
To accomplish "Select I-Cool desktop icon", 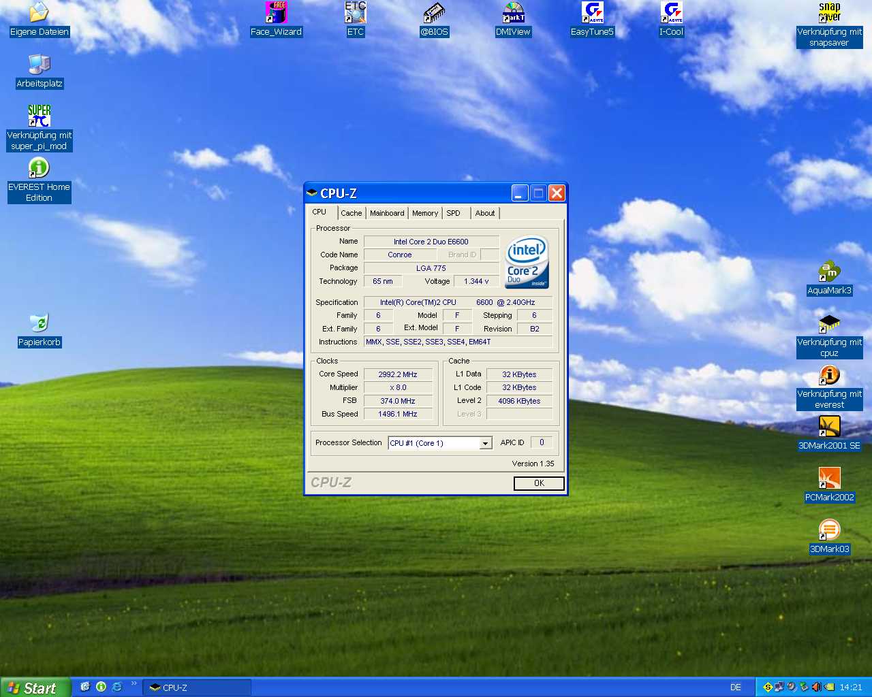I will point(671,12).
